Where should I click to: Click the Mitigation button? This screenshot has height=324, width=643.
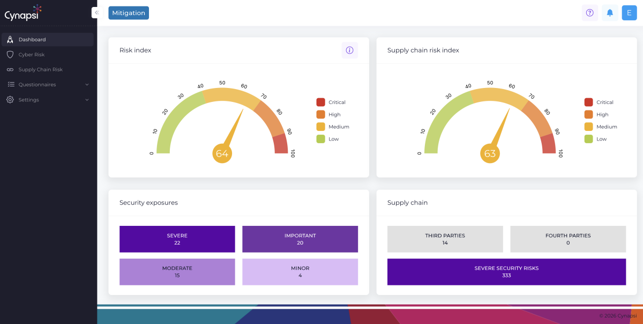(129, 13)
